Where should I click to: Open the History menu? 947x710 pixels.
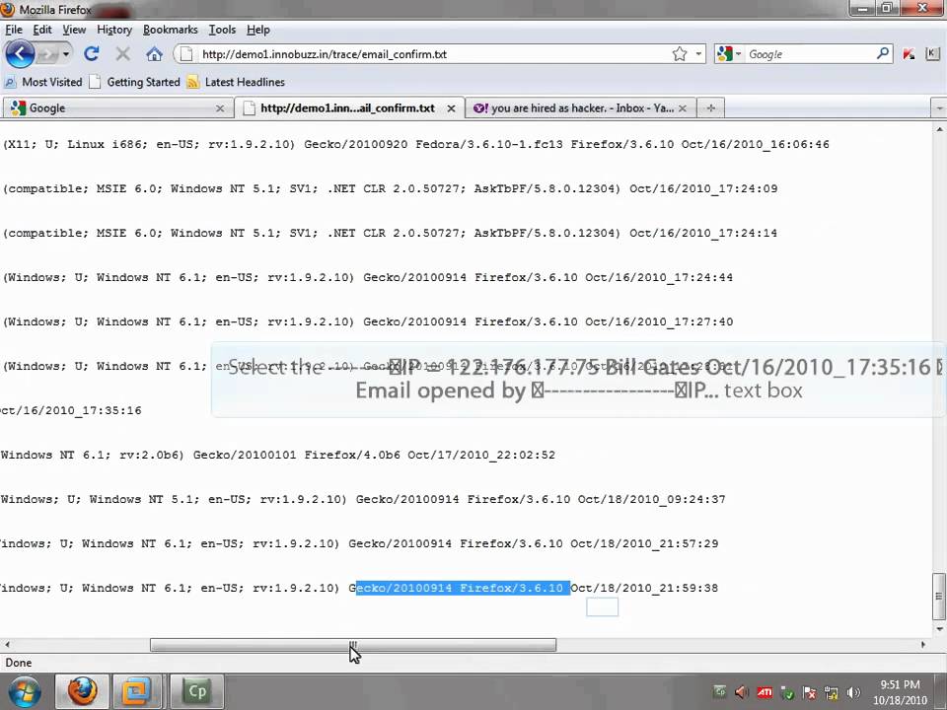[x=114, y=30]
